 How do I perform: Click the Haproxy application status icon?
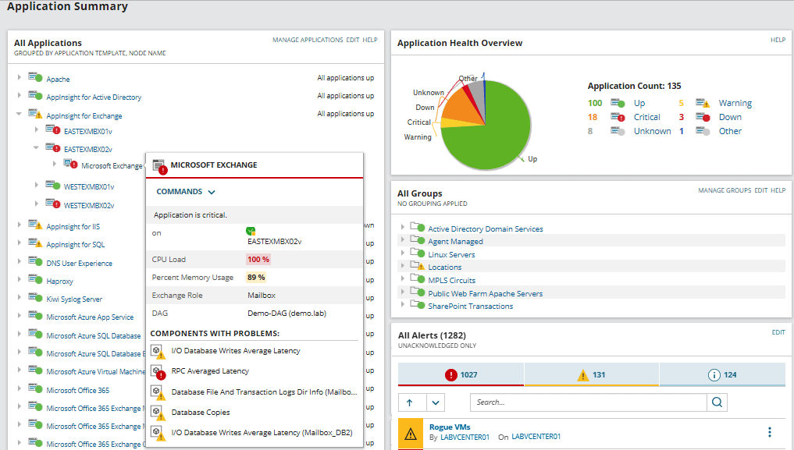pos(35,279)
